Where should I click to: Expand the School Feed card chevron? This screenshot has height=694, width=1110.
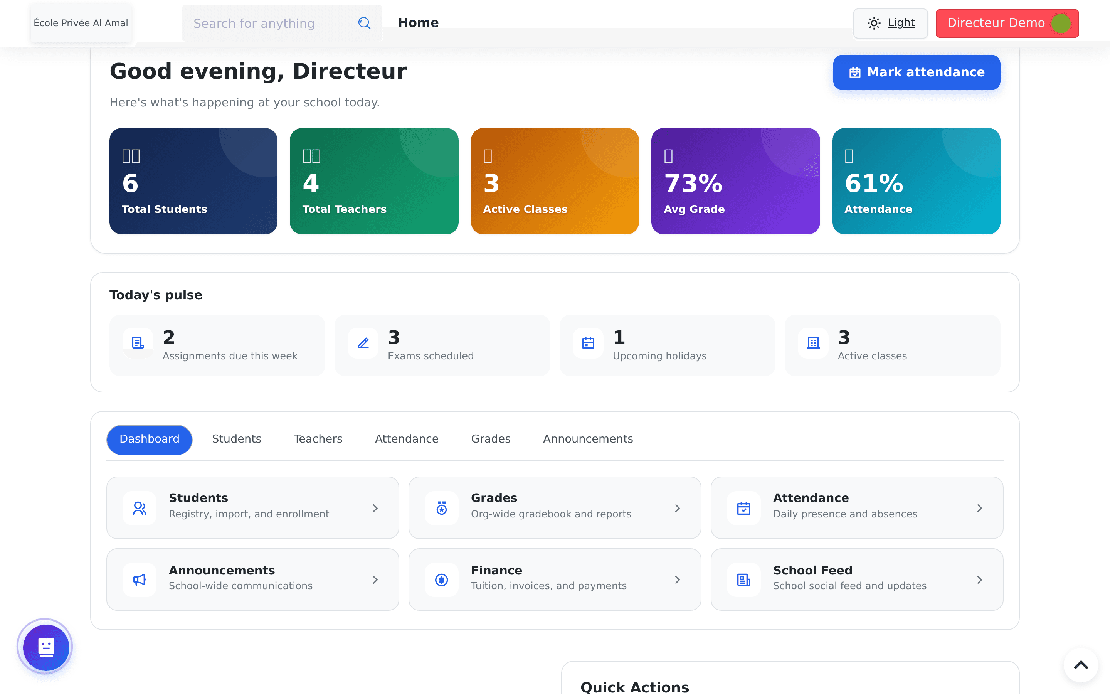[x=979, y=580]
